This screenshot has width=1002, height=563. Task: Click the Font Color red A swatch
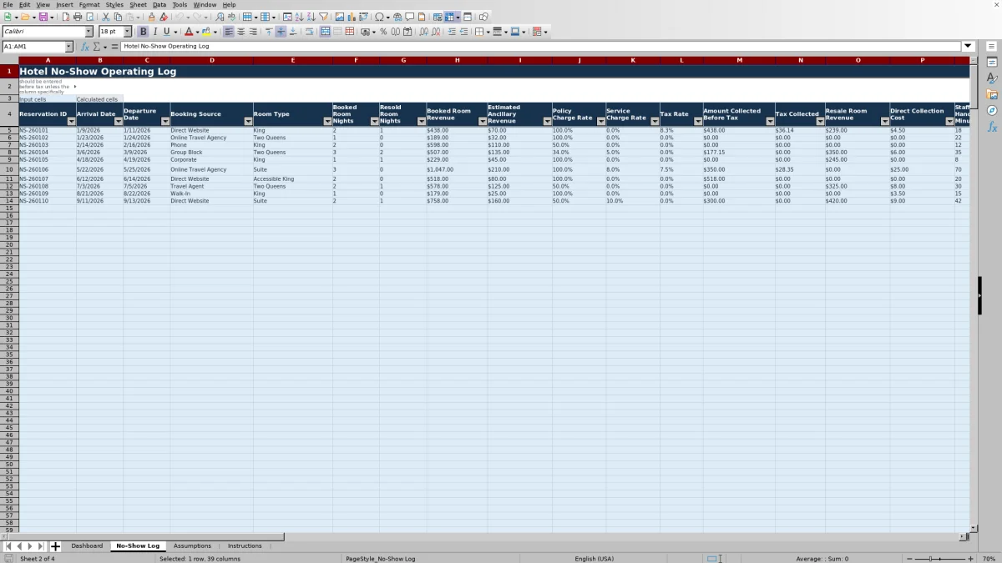click(188, 32)
